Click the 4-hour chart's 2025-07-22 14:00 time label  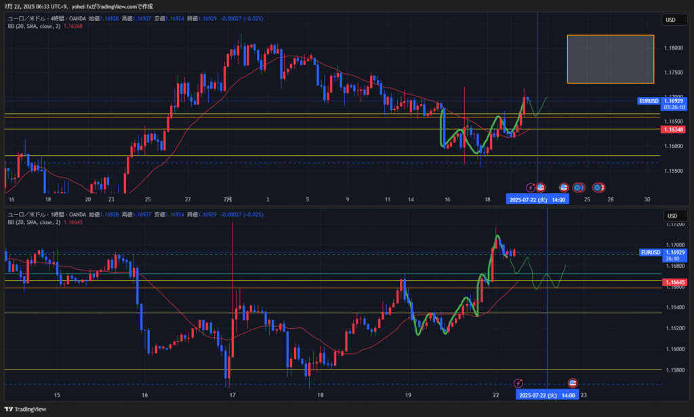tap(537, 199)
